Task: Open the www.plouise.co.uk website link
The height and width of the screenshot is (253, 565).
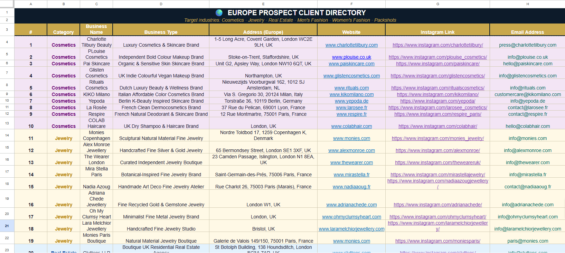Action: (351, 57)
